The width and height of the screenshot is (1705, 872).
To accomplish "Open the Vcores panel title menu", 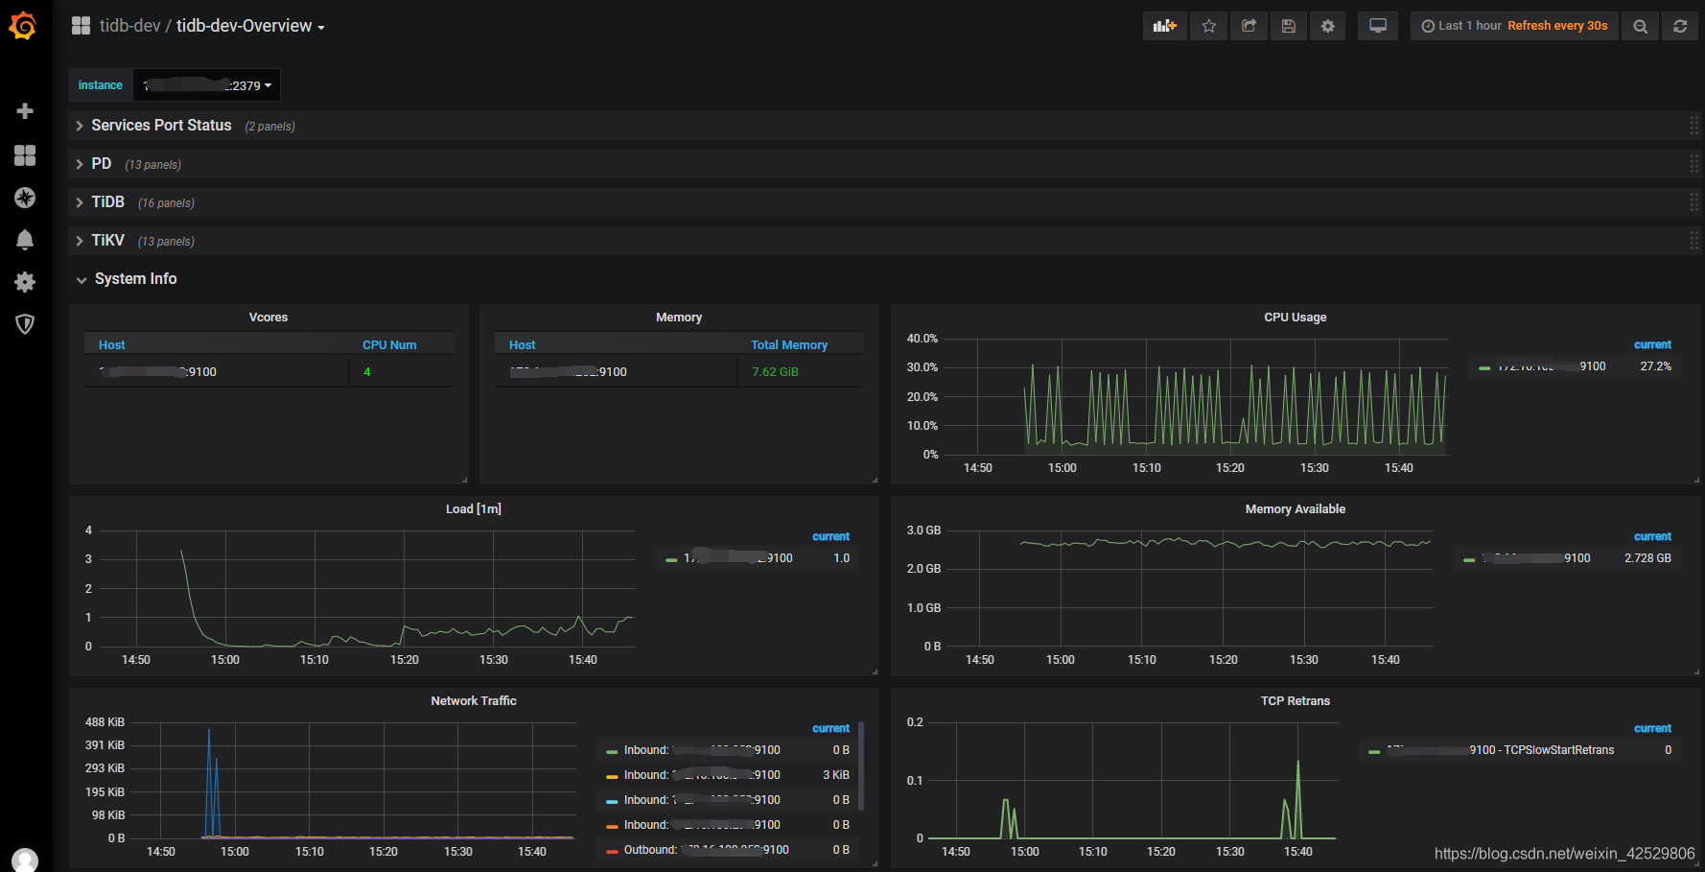I will coord(269,318).
